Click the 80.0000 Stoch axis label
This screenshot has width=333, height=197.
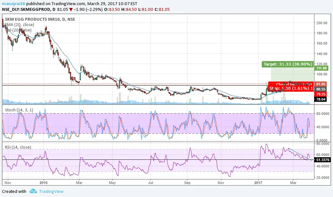pyautogui.click(x=323, y=114)
